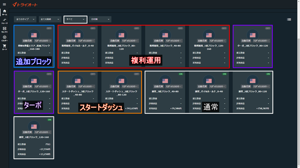Open the すべて status dropdown

(x=75, y=20)
